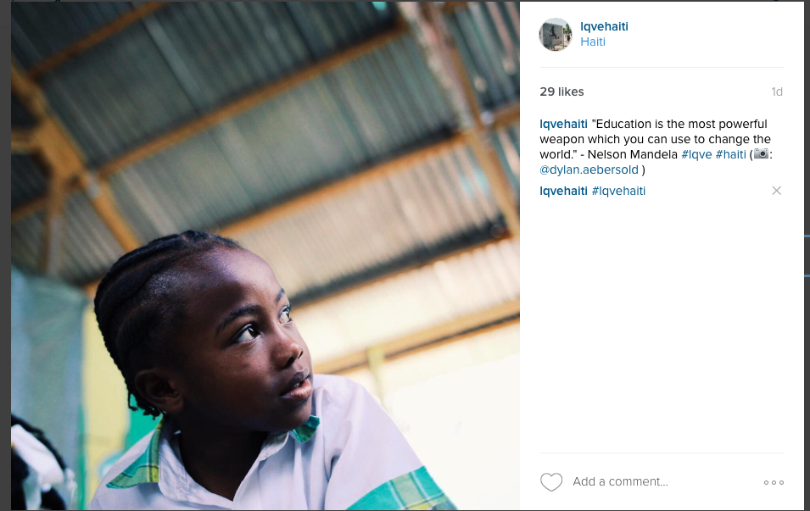Visit @dylan.aebersold mentioned profile
This screenshot has width=810, height=511.
click(589, 169)
